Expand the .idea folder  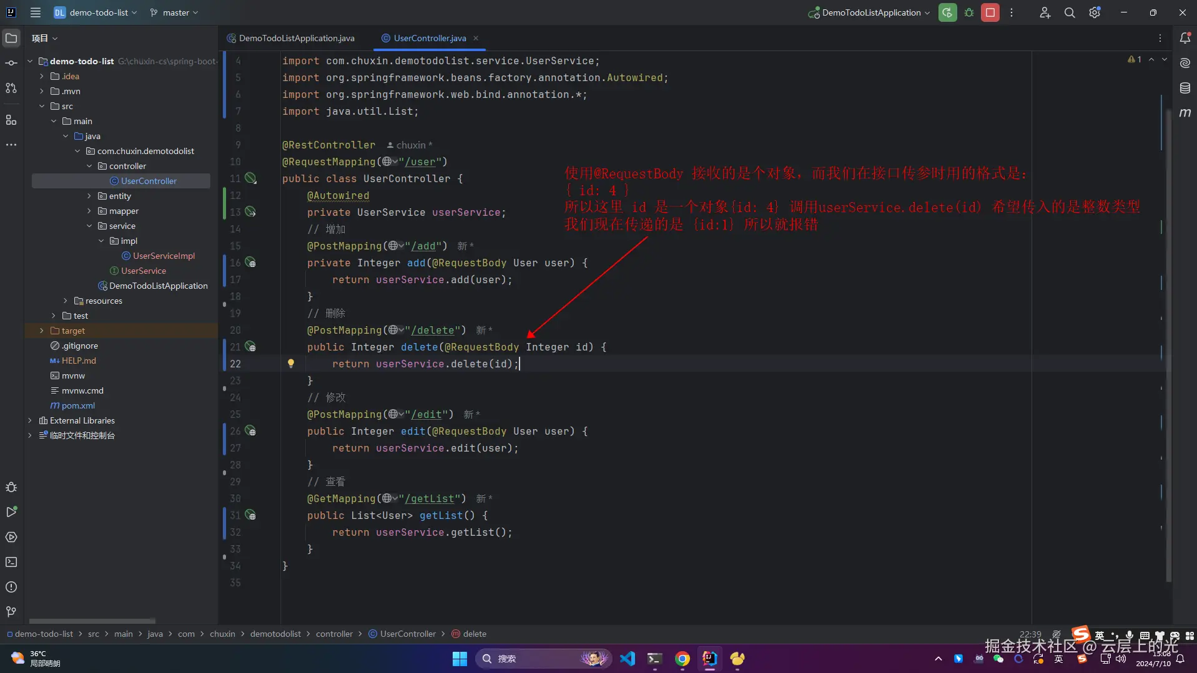pos(42,76)
